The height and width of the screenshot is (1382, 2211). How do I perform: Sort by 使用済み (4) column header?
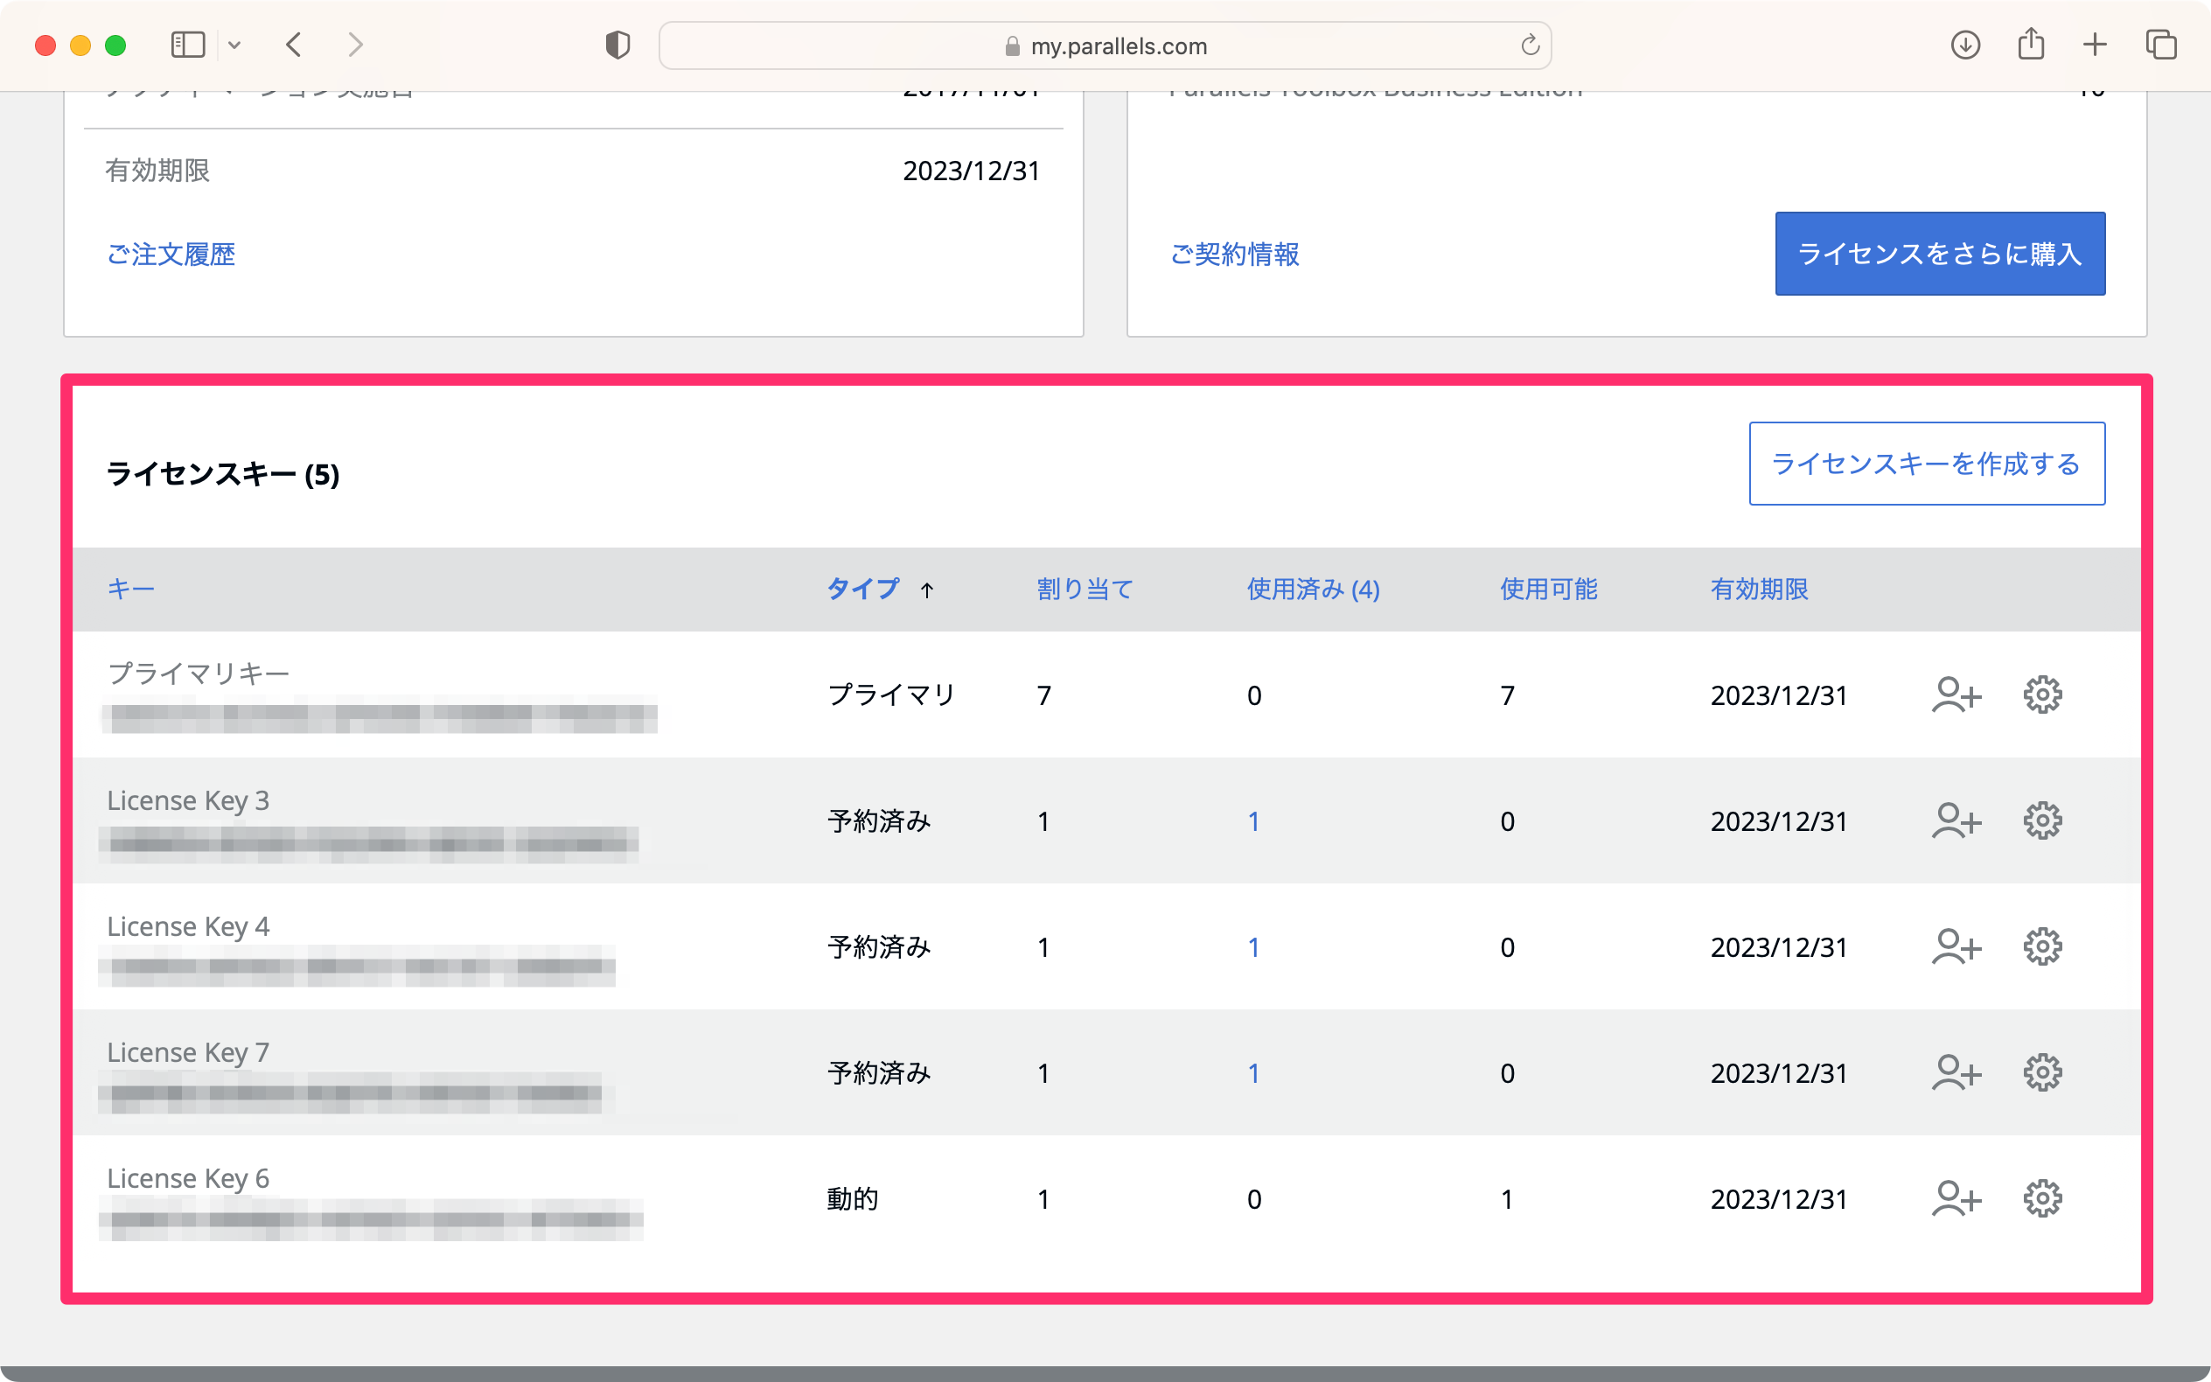coord(1313,589)
